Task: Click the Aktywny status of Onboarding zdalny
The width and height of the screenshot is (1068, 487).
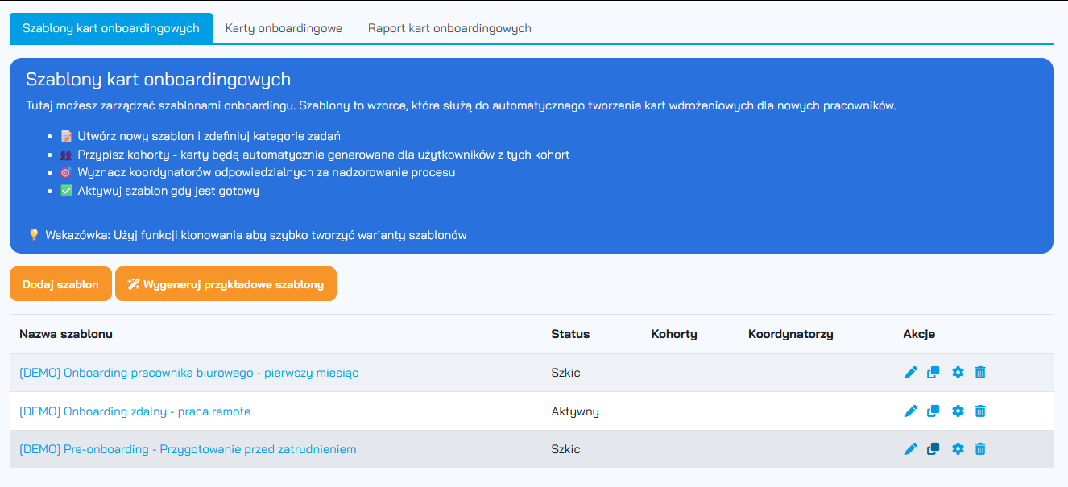Action: point(575,411)
